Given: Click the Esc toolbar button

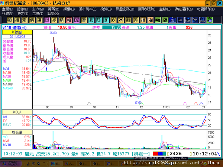Looking at the screenshot, I should 180,20.
